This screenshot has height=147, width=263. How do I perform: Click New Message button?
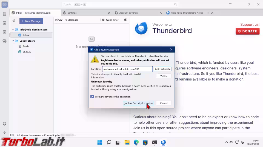point(31,21)
